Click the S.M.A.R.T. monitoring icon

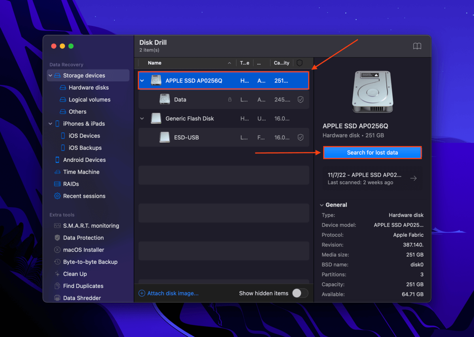pos(57,226)
